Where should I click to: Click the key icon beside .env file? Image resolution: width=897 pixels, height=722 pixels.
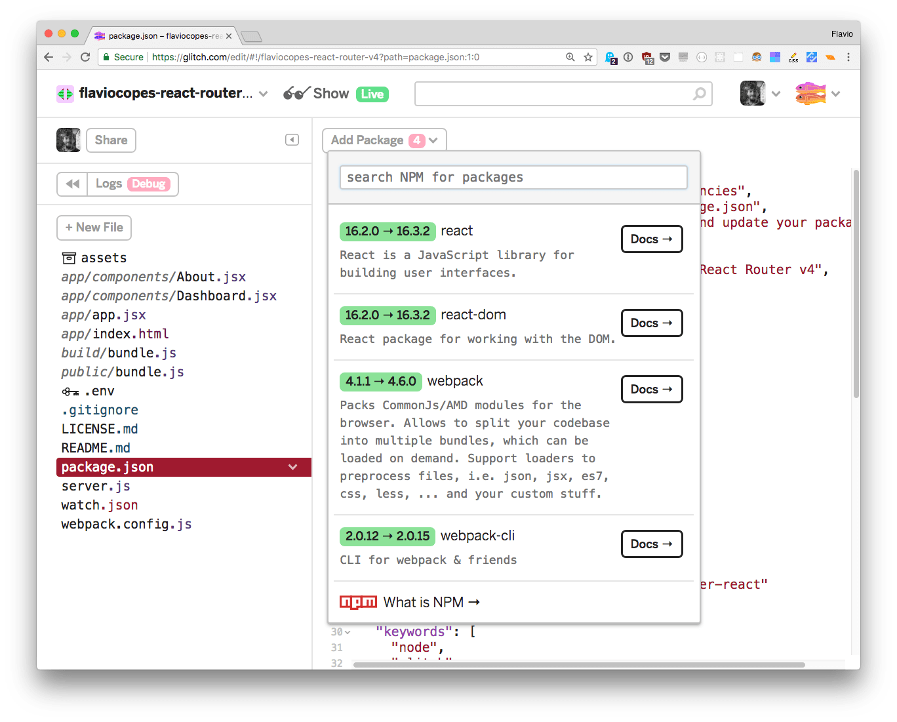pyautogui.click(x=71, y=390)
